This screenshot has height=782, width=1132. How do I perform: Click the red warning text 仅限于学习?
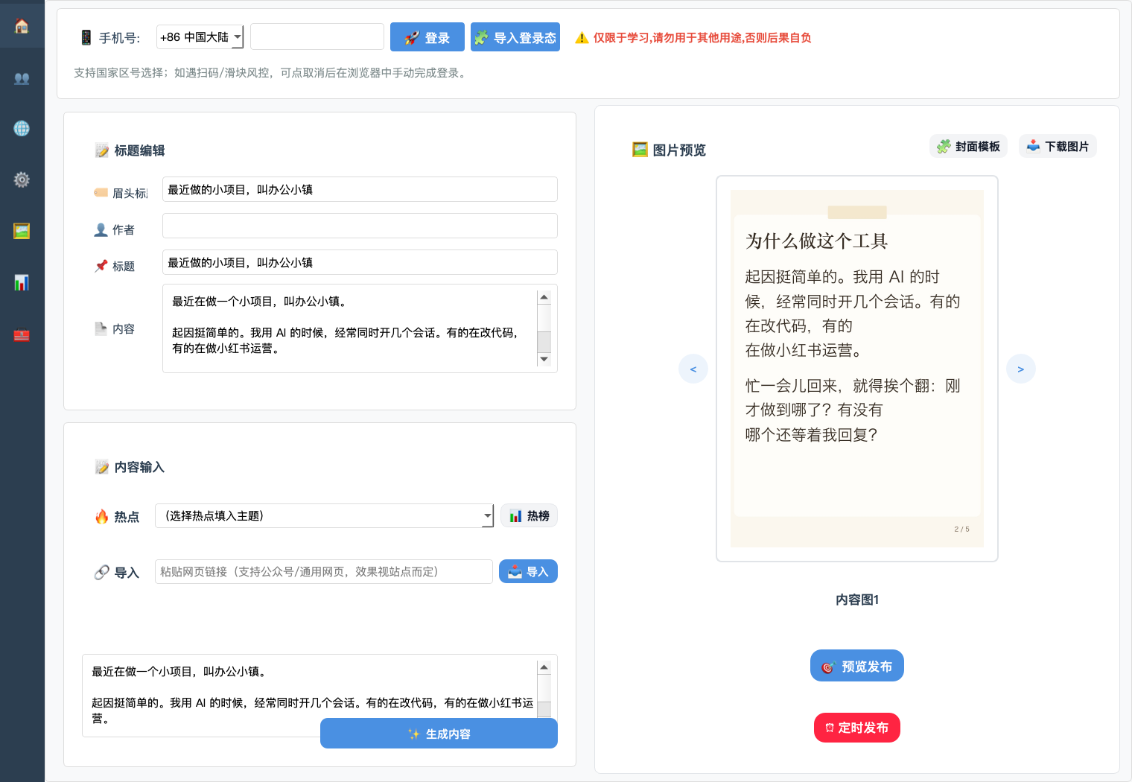(x=702, y=37)
